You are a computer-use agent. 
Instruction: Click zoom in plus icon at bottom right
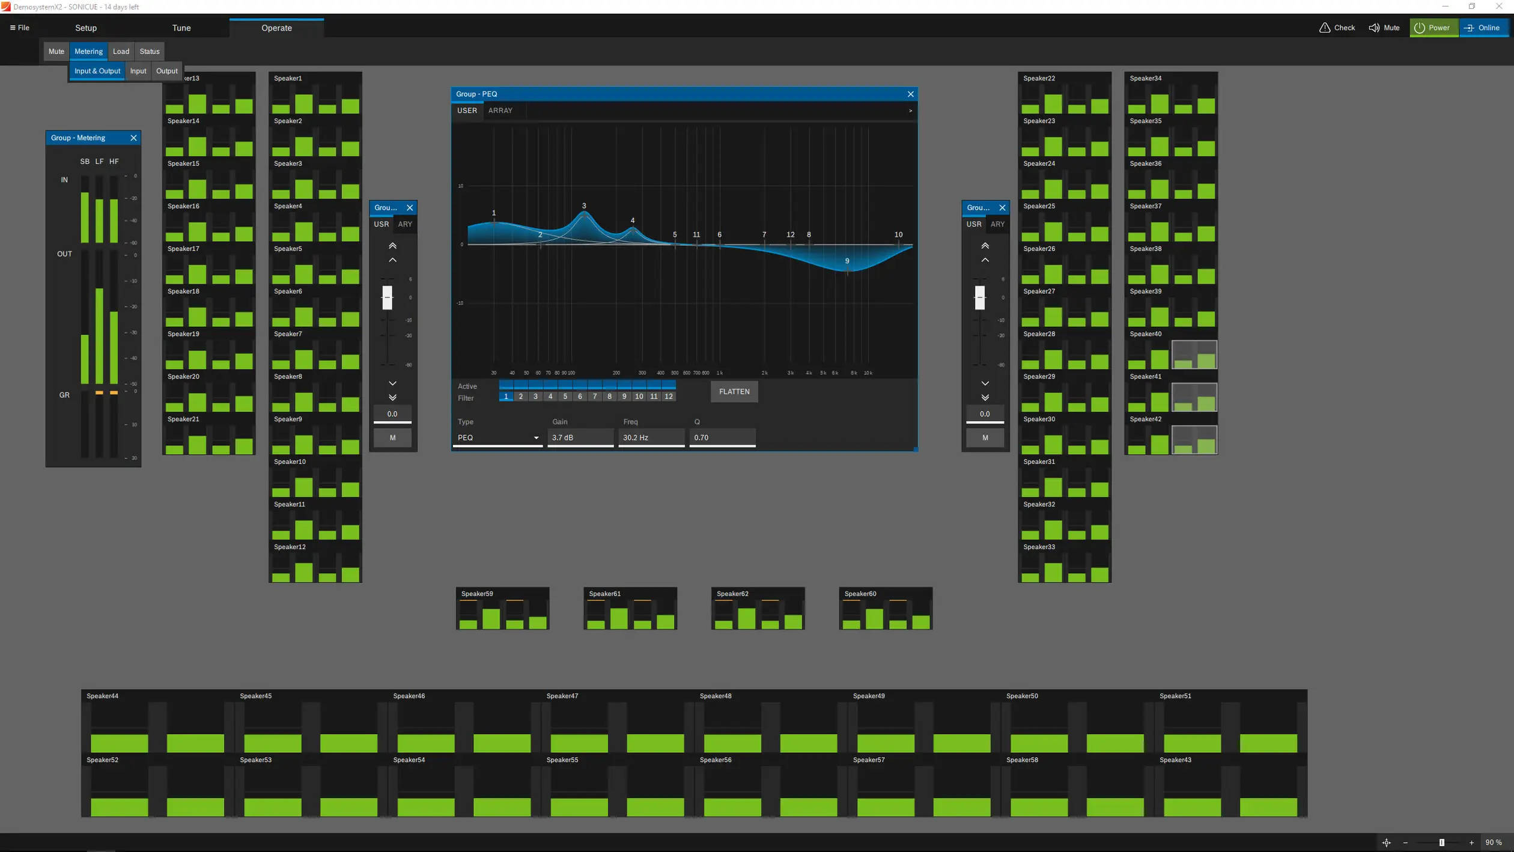pyautogui.click(x=1471, y=842)
